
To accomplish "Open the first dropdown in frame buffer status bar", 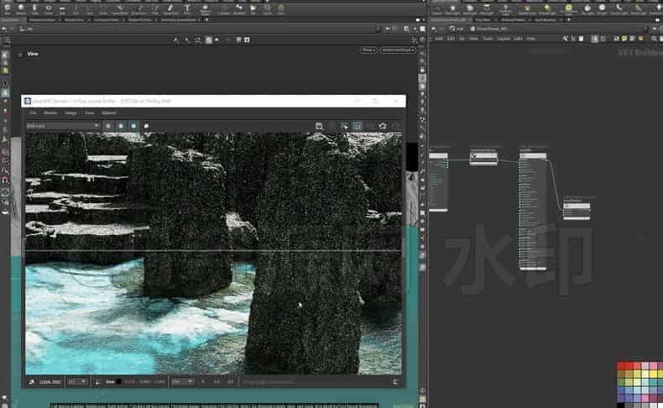I will pyautogui.click(x=77, y=381).
